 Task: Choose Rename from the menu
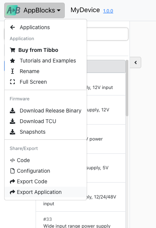pos(45,71)
